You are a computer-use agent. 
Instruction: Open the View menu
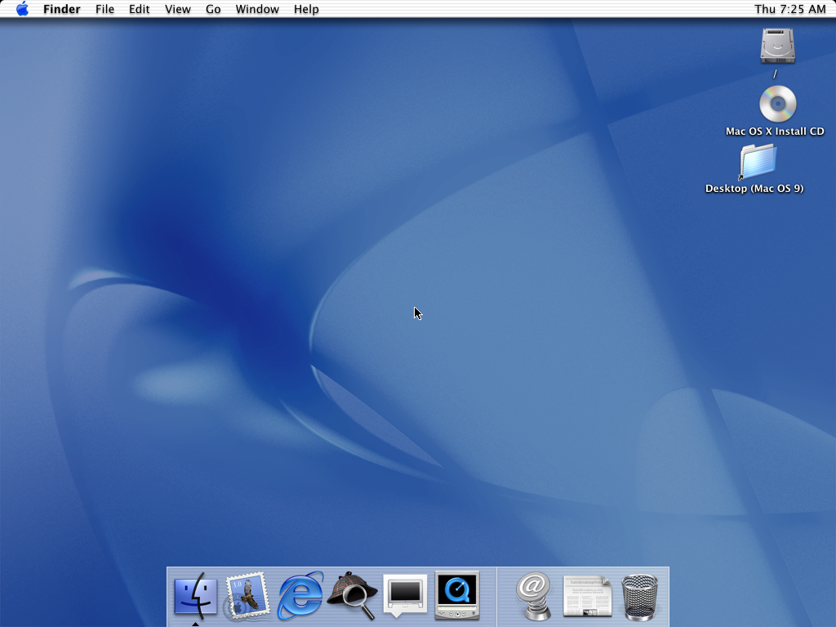[177, 9]
